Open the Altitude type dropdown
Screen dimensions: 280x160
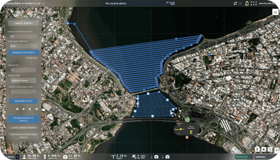tap(23, 80)
